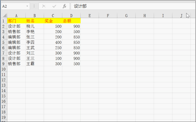Click cell 李艳 in name column

pos(35,32)
